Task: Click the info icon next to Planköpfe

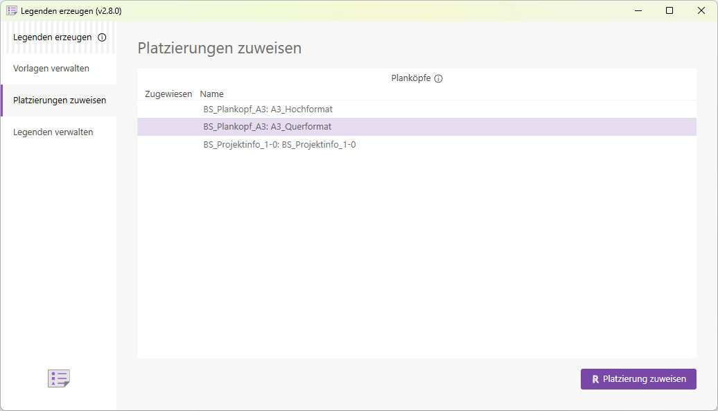Action: [x=438, y=78]
